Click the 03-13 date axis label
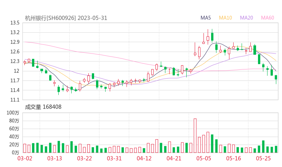This screenshot has width=282, height=167. (x=54, y=158)
